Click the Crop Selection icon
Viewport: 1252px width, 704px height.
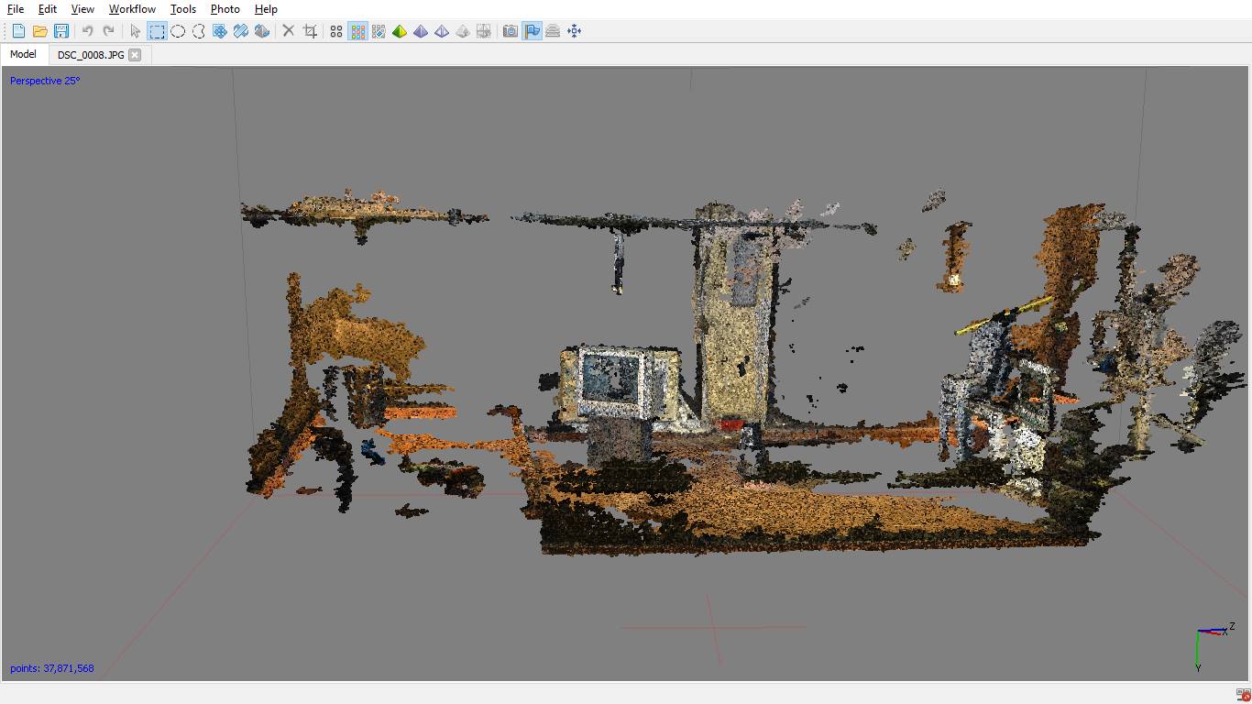pos(310,31)
